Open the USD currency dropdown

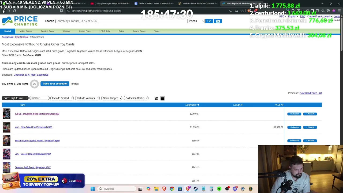[x=282, y=16]
